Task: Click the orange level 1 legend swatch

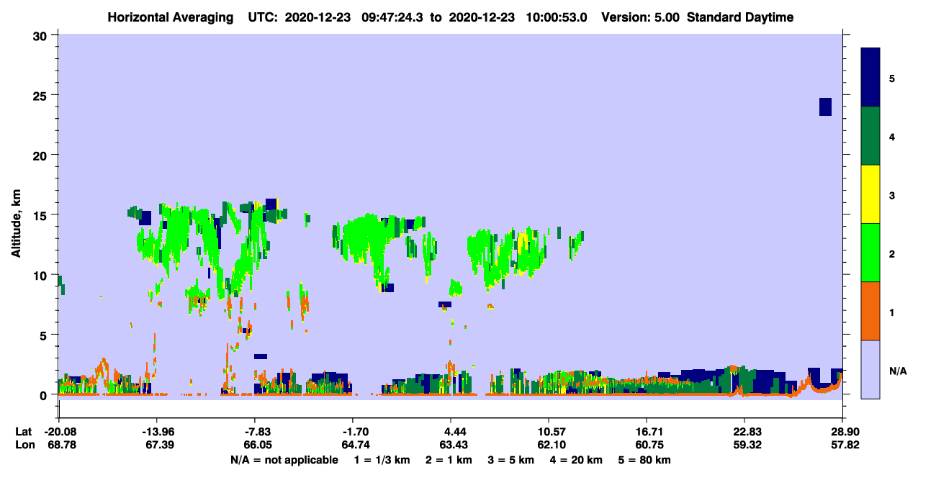Action: (870, 311)
